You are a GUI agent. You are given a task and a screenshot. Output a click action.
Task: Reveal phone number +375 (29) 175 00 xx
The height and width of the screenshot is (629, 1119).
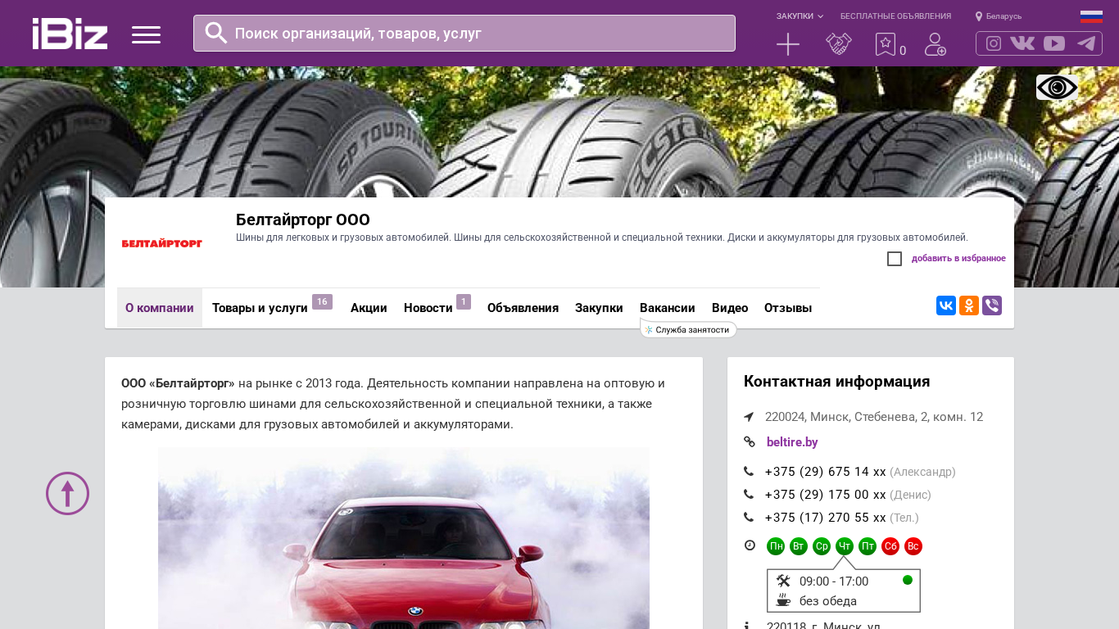pyautogui.click(x=825, y=495)
